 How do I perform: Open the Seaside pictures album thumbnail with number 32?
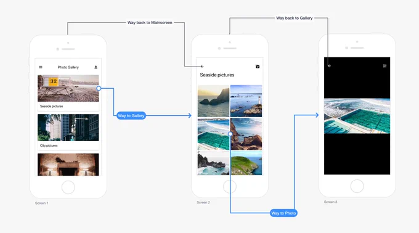68,88
